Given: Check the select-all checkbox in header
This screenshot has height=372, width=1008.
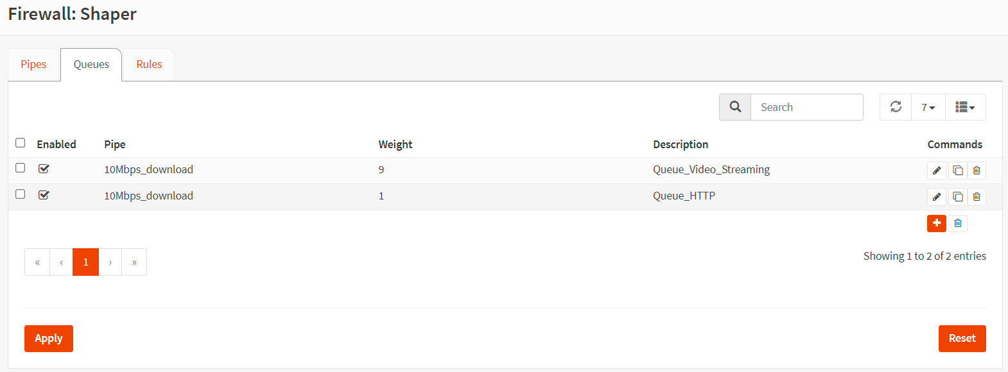Looking at the screenshot, I should pyautogui.click(x=21, y=143).
